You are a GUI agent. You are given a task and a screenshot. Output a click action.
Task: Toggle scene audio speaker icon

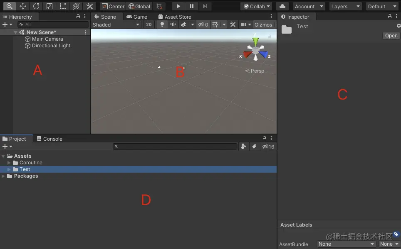pyautogui.click(x=173, y=24)
